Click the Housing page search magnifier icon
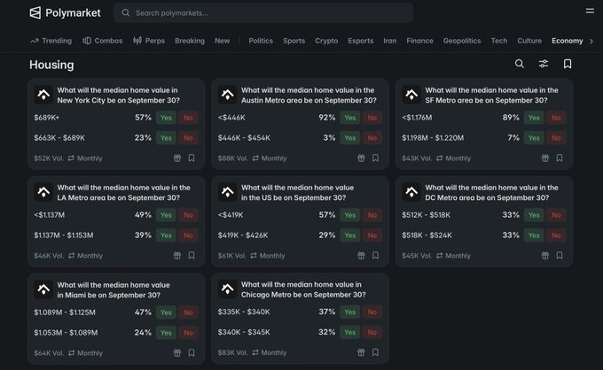Screen dimensions: 603x370 [x=520, y=64]
